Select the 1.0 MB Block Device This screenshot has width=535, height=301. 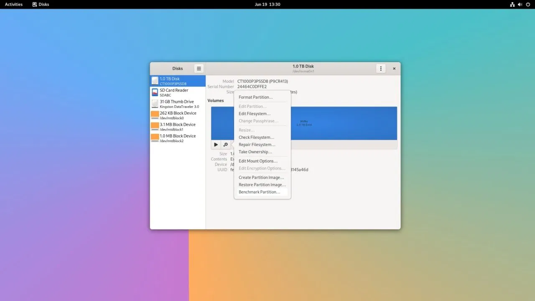(178, 138)
